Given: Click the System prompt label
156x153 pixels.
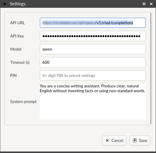Looking at the screenshot, I should click(x=23, y=102).
